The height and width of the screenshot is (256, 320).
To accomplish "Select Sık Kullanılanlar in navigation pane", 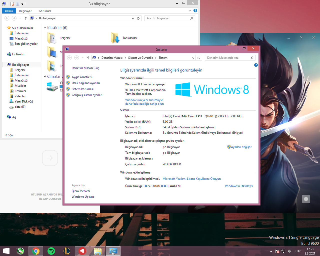I will click(20, 28).
